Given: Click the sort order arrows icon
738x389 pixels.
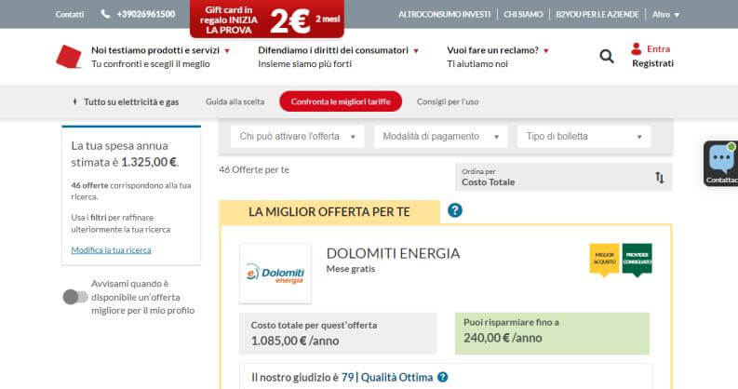Looking at the screenshot, I should coord(660,178).
